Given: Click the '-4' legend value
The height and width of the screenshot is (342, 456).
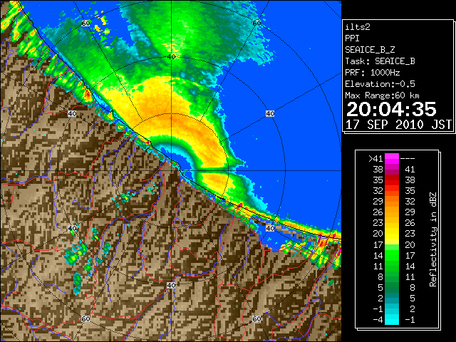Looking at the screenshot, I should pos(378,320).
